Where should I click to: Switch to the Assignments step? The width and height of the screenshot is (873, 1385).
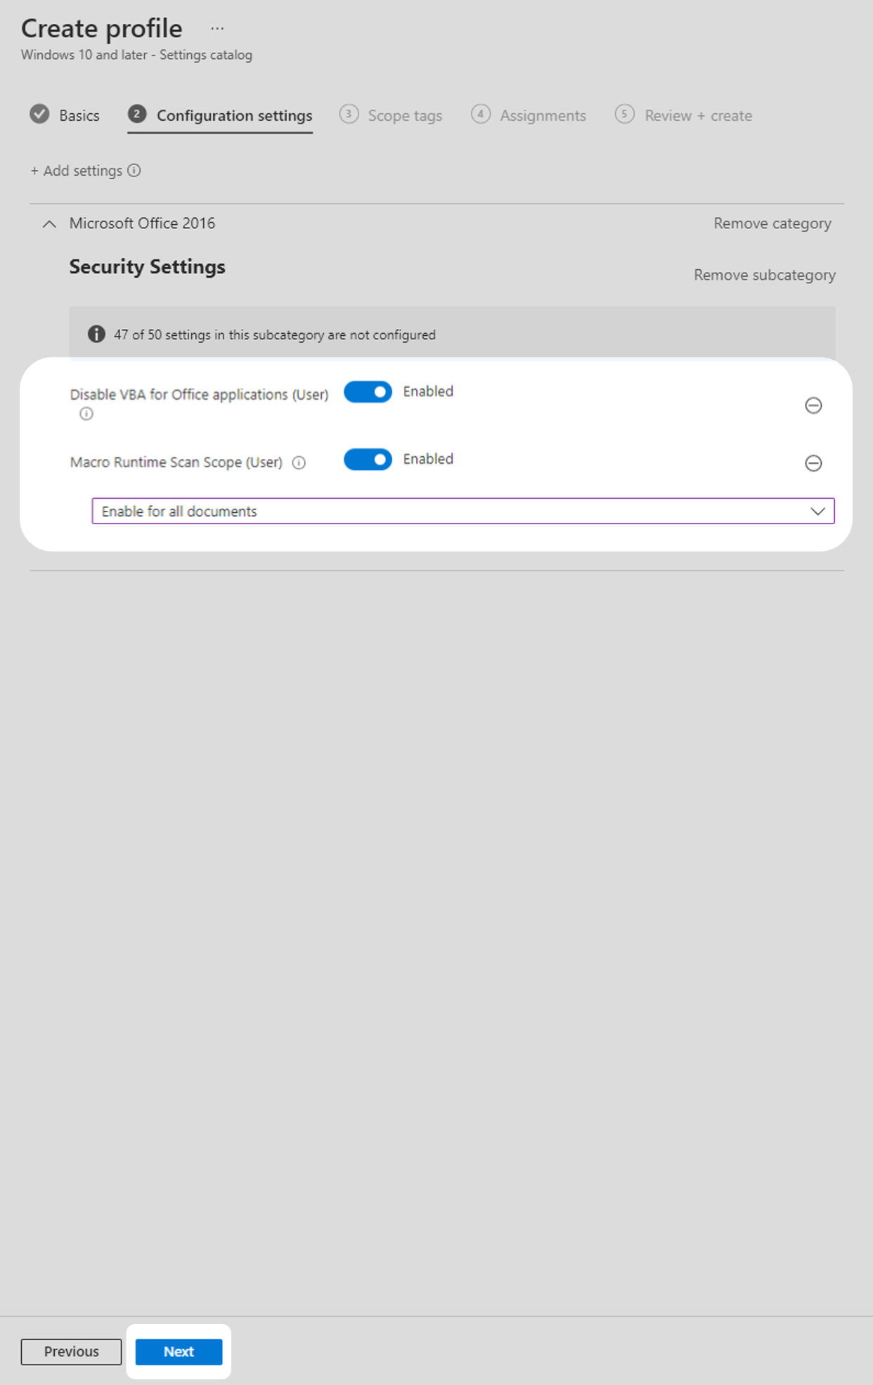coord(543,115)
